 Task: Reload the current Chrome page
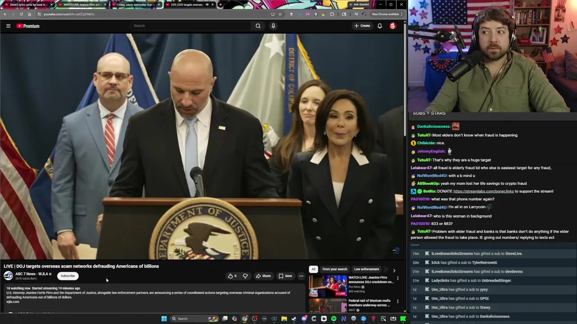click(x=21, y=14)
